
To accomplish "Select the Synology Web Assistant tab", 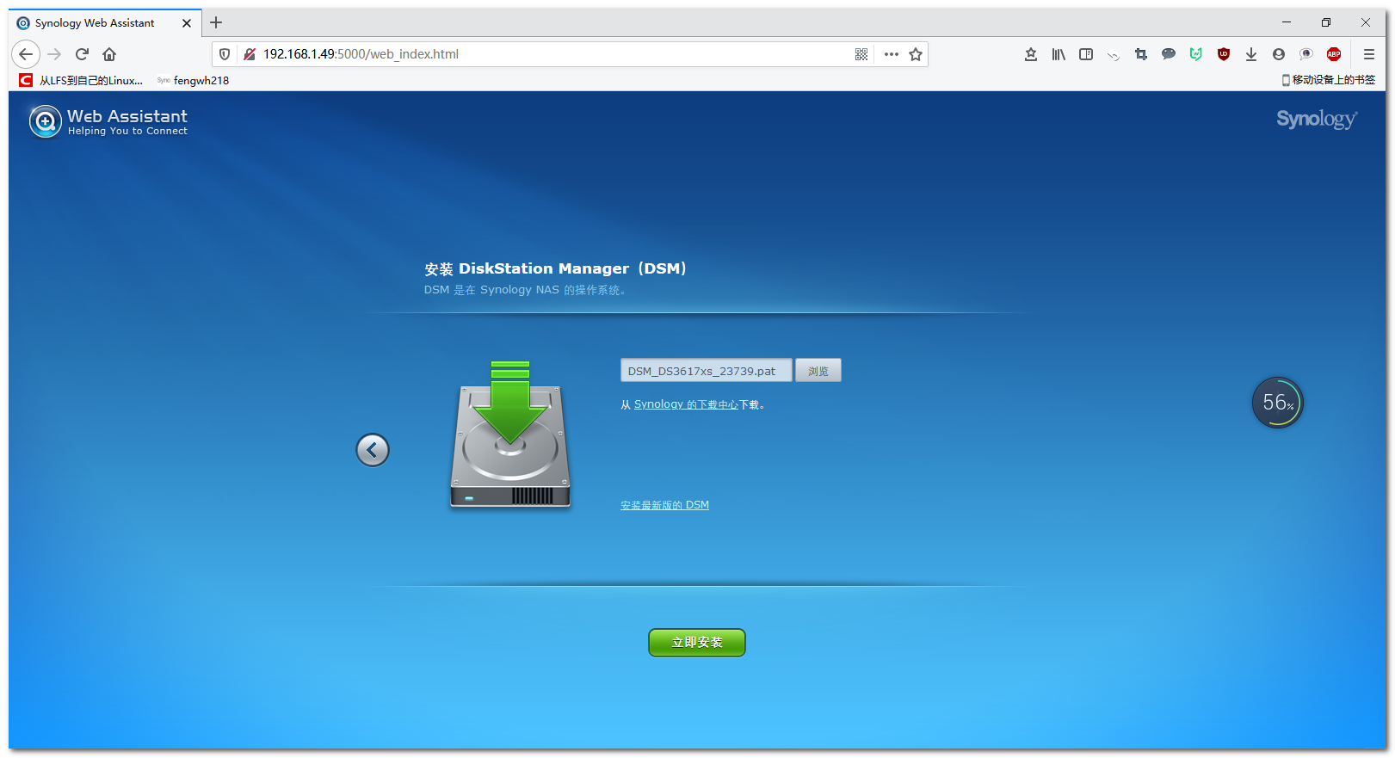I will click(105, 23).
